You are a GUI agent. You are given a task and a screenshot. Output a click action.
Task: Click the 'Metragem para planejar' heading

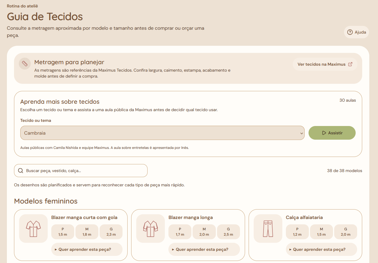coord(69,62)
